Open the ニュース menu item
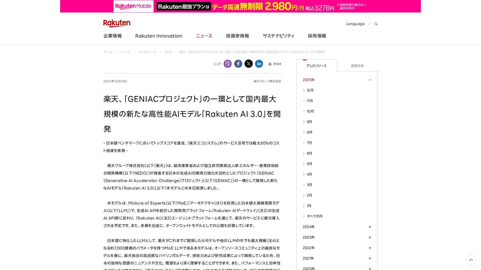 tap(204, 36)
